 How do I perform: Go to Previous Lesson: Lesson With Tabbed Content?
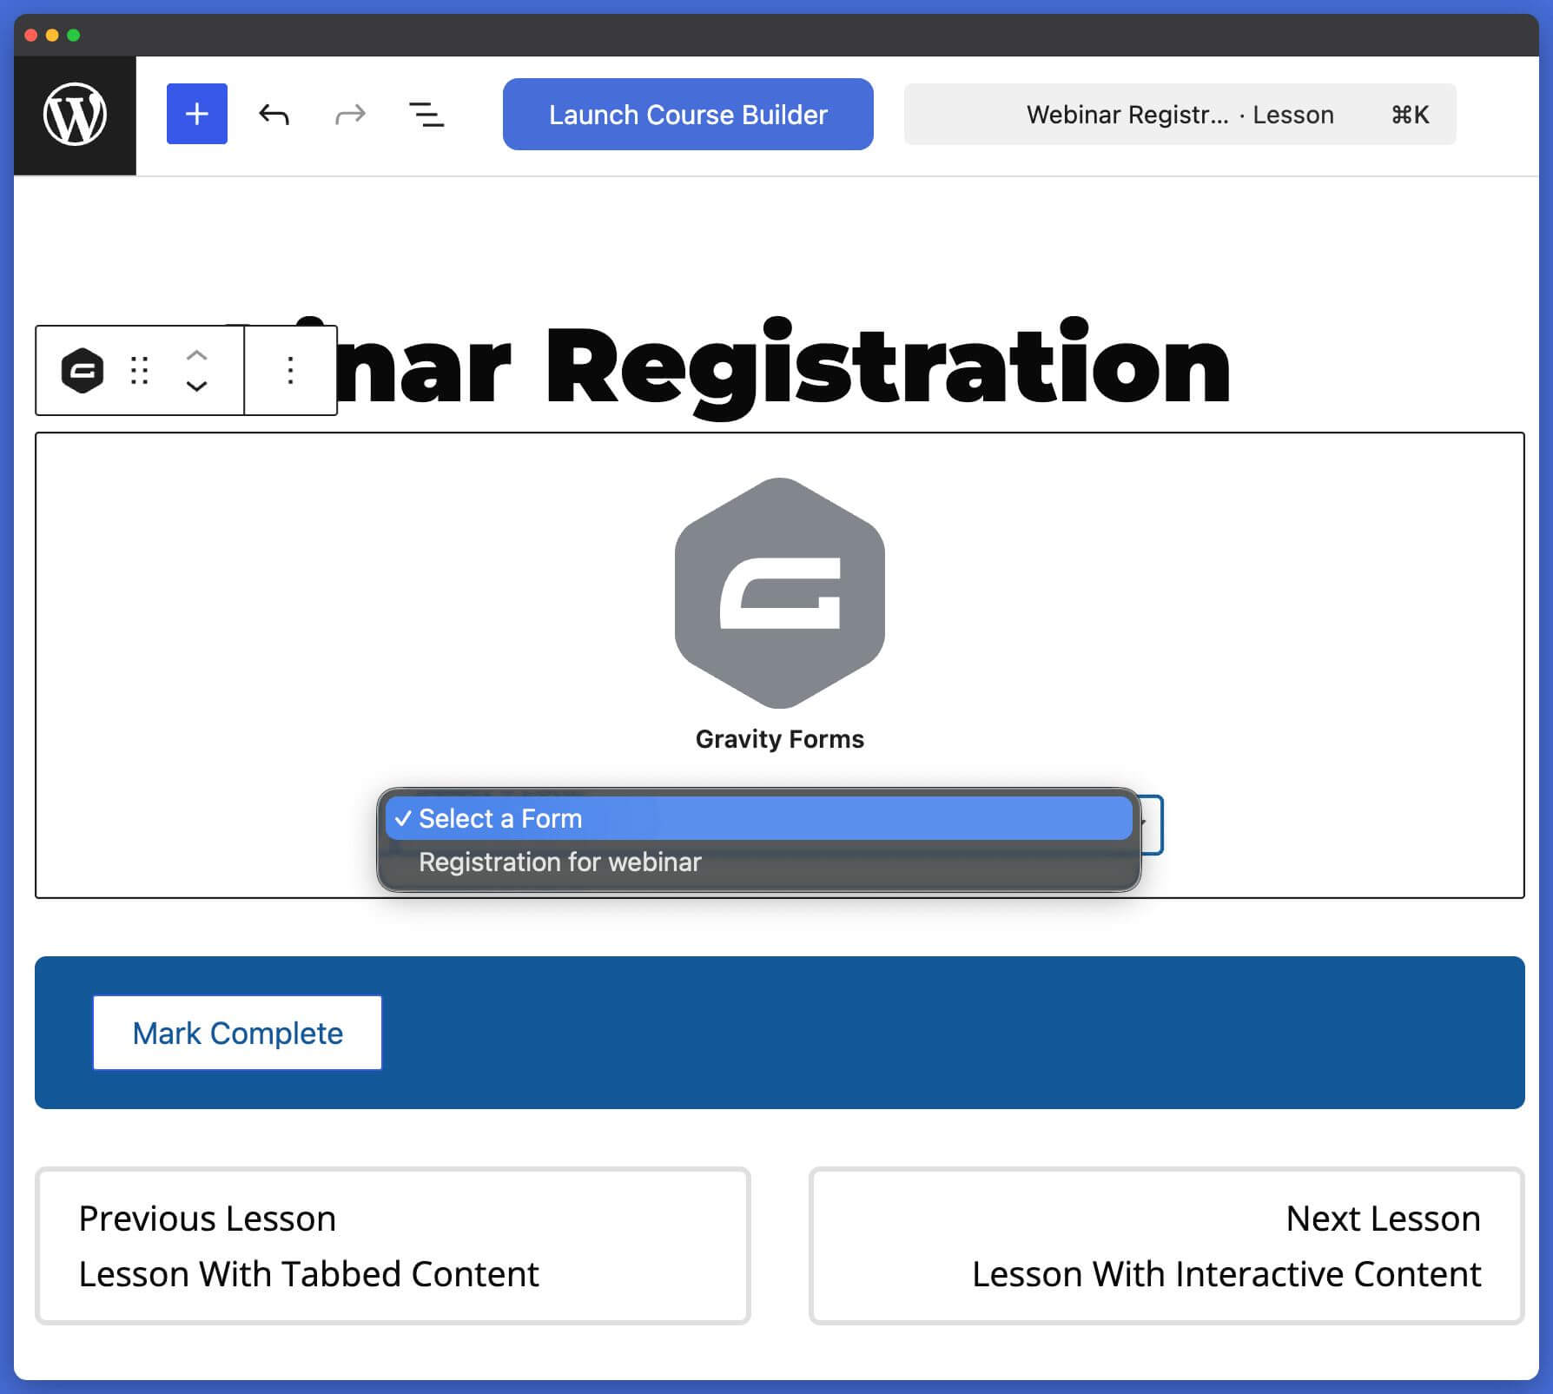tap(393, 1245)
